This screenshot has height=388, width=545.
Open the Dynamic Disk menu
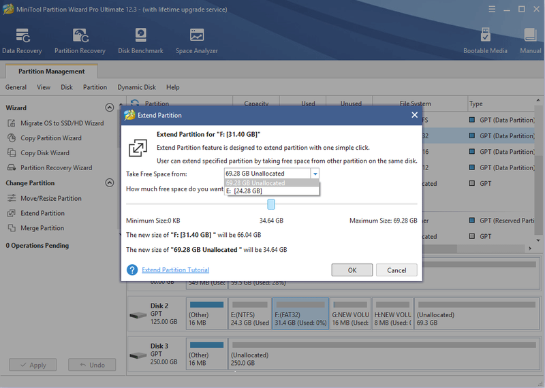pos(137,87)
